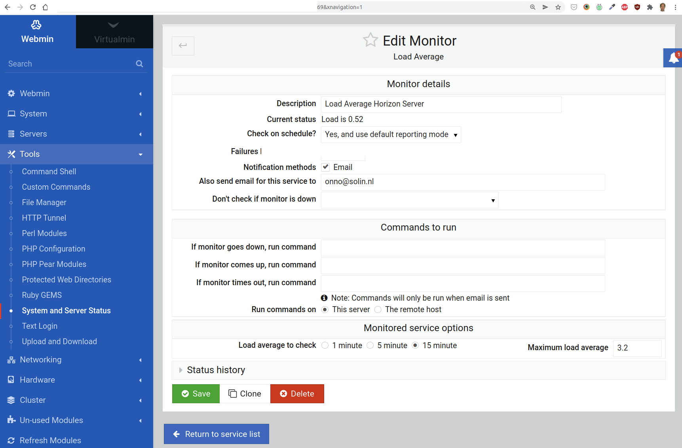Click Return to service list button
Viewport: 682px width, 448px height.
click(x=217, y=434)
